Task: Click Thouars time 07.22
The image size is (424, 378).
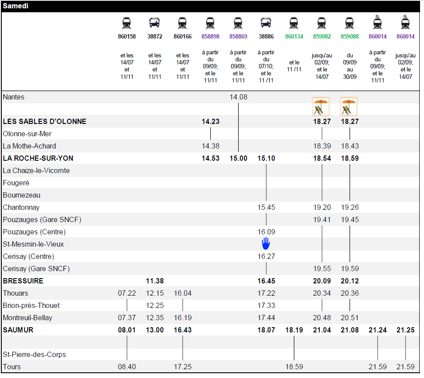Action: 127,293
